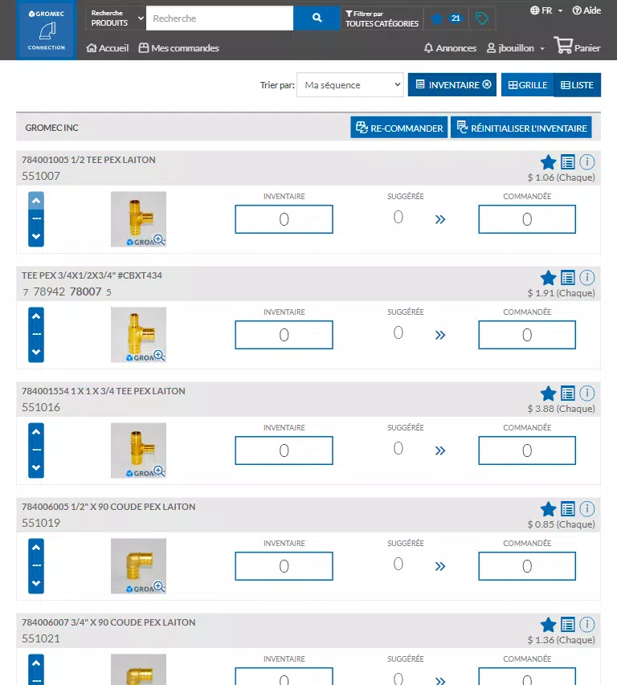Go to the Accueil home page
This screenshot has height=685, width=617.
[x=108, y=48]
